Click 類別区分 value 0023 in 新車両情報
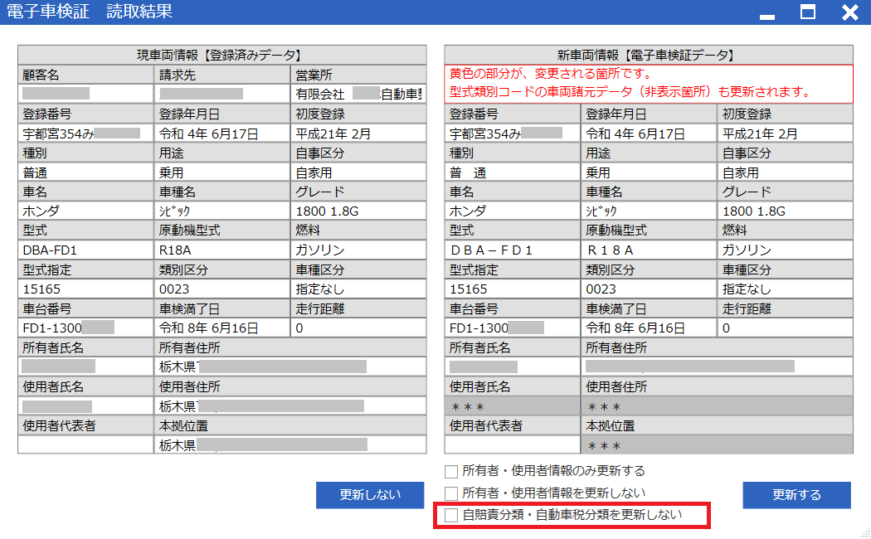The height and width of the screenshot is (539, 871). 649,289
